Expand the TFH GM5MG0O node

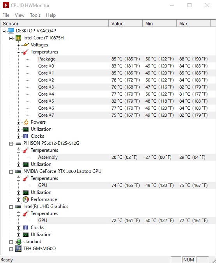point(11,249)
